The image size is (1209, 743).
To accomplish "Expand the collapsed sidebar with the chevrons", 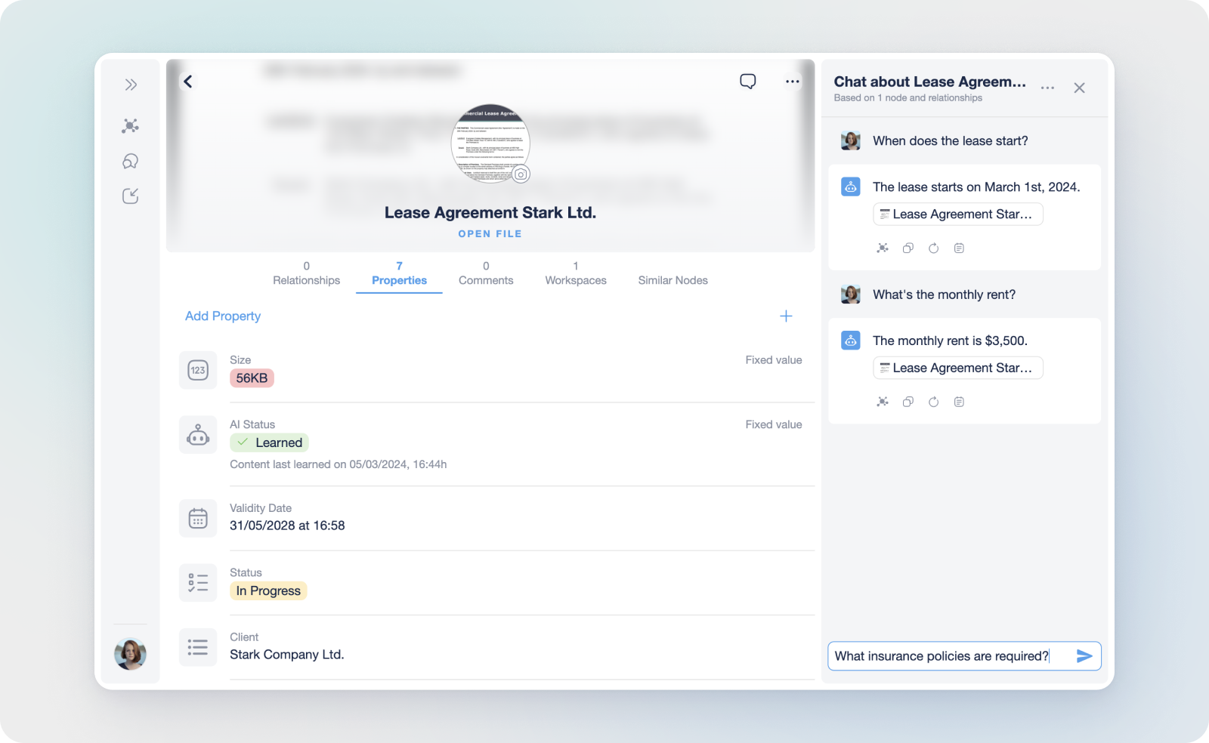I will click(130, 85).
